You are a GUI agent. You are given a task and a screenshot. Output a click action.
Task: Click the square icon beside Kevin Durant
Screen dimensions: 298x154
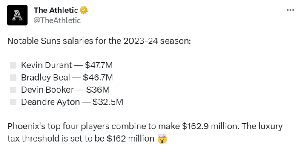tap(13, 65)
